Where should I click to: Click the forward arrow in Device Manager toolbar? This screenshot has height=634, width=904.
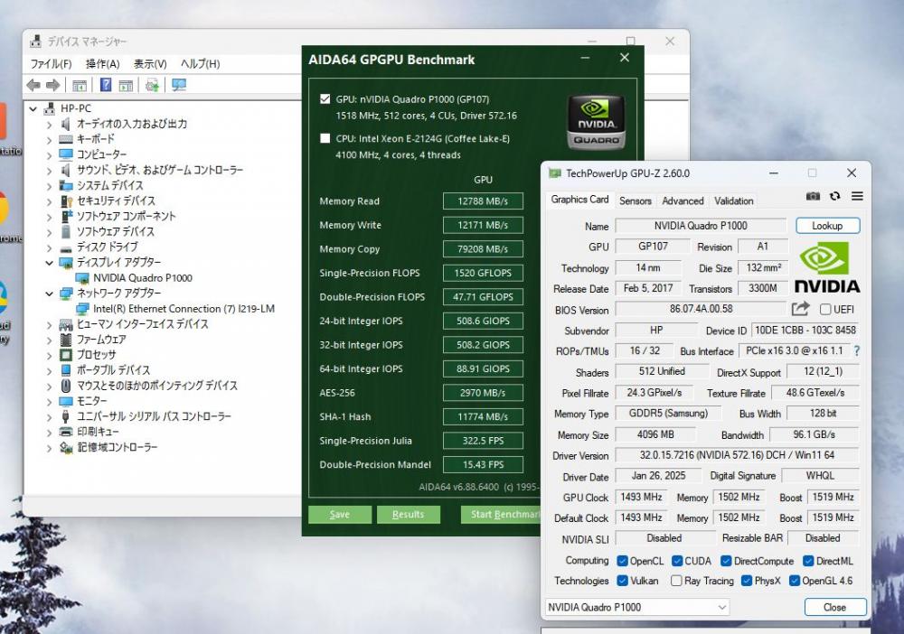pos(53,85)
